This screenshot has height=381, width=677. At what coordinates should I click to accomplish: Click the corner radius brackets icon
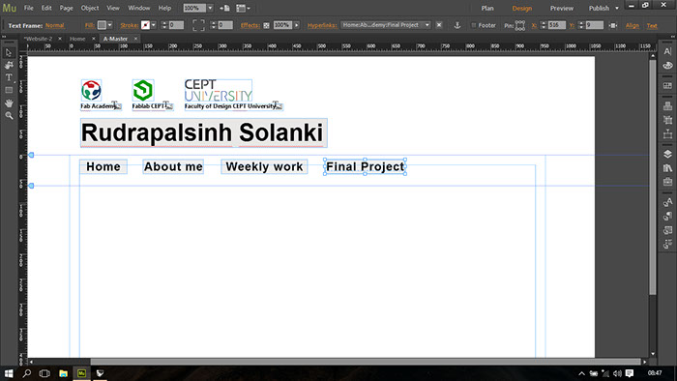(x=198, y=25)
